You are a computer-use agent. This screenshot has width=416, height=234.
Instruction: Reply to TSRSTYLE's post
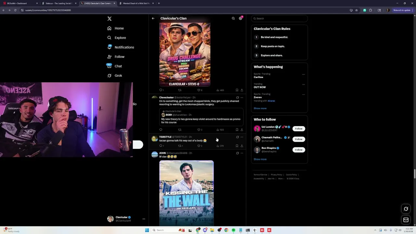point(161,146)
